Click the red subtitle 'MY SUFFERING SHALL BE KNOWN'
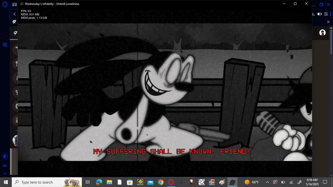This screenshot has width=333, height=187. [x=152, y=152]
